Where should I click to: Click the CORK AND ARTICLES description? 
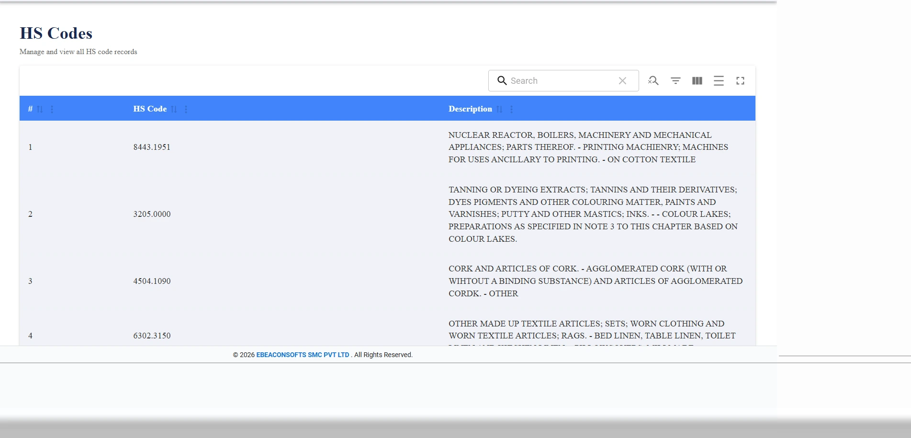tap(596, 281)
